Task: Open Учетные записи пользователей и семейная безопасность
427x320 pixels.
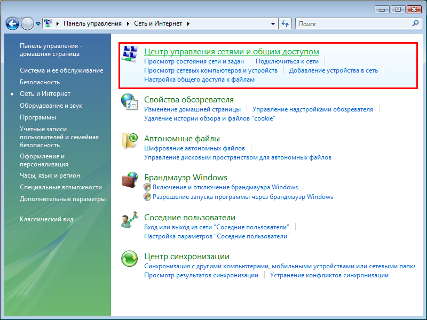Action: coord(59,137)
